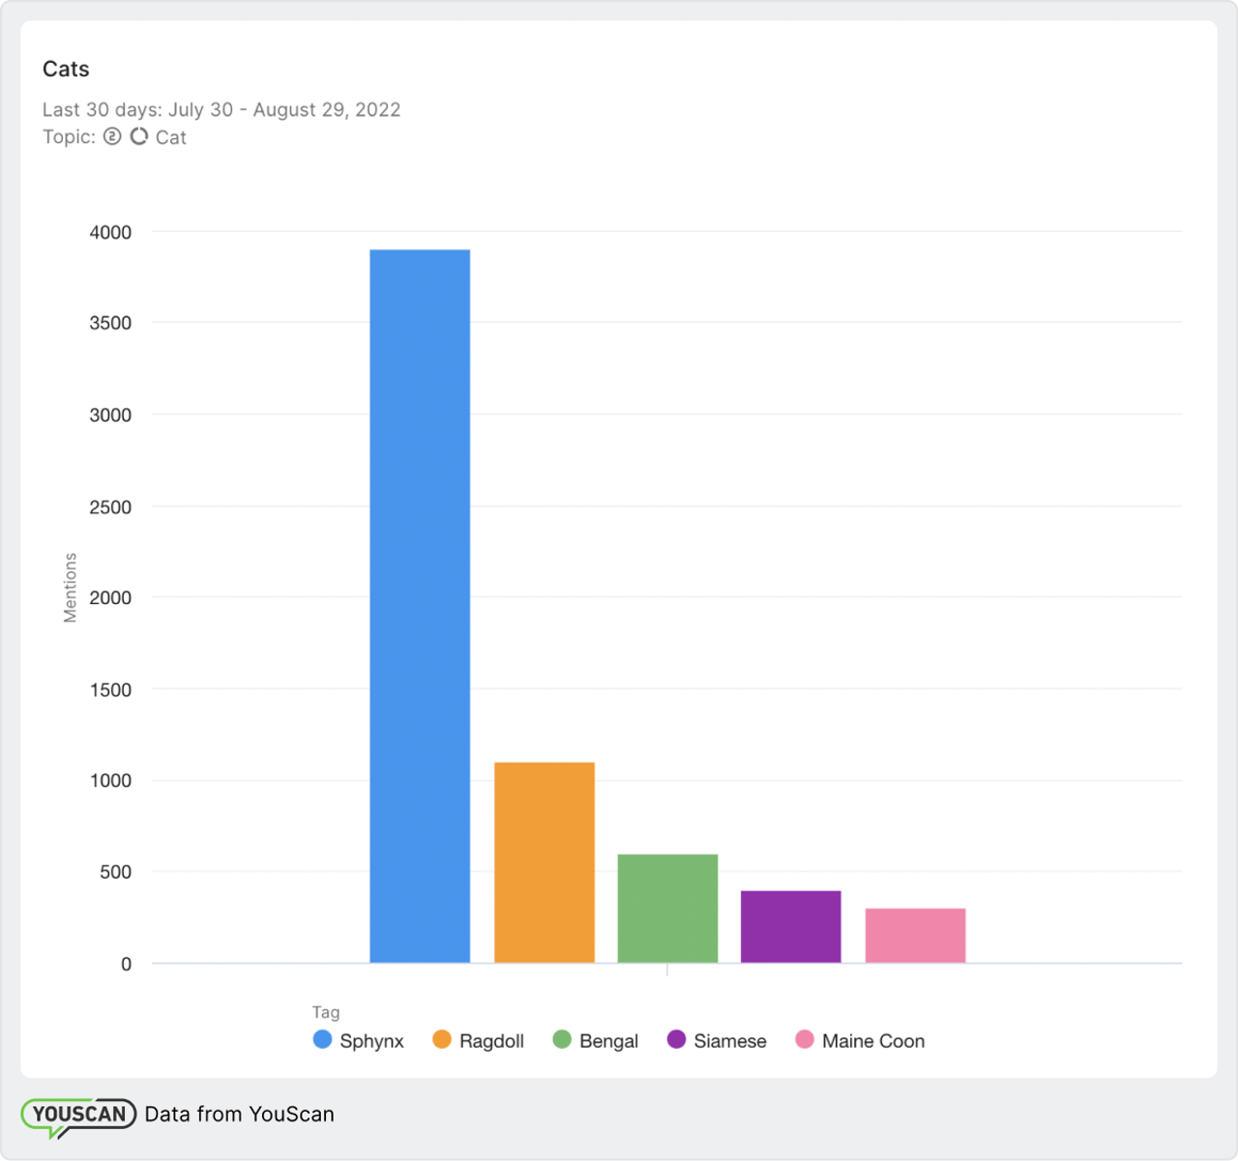Viewport: 1238px width, 1161px height.
Task: Click the pink Maine Coon legend dot
Action: pyautogui.click(x=805, y=1039)
